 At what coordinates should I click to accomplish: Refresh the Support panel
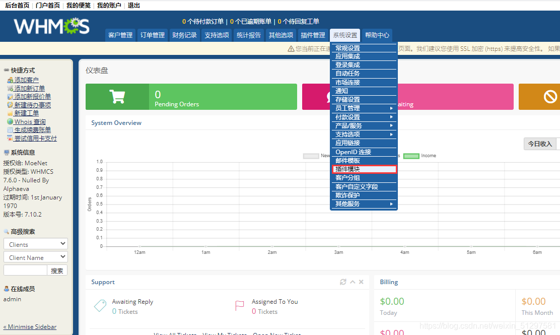[344, 282]
